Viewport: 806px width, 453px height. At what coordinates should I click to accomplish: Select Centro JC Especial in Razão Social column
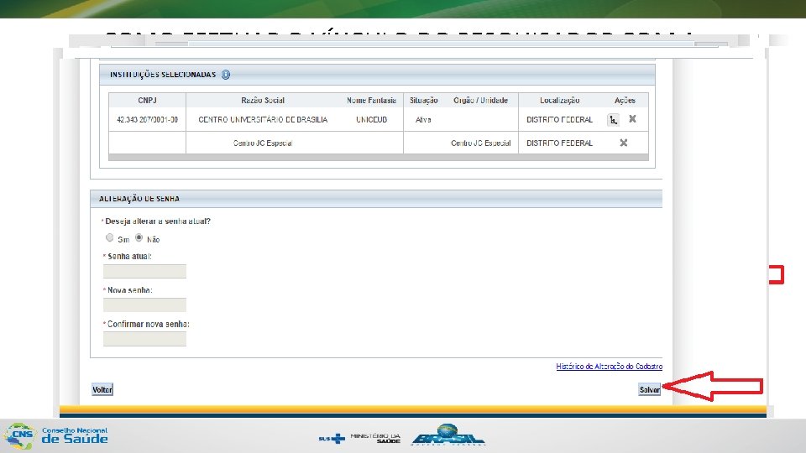pyautogui.click(x=263, y=143)
